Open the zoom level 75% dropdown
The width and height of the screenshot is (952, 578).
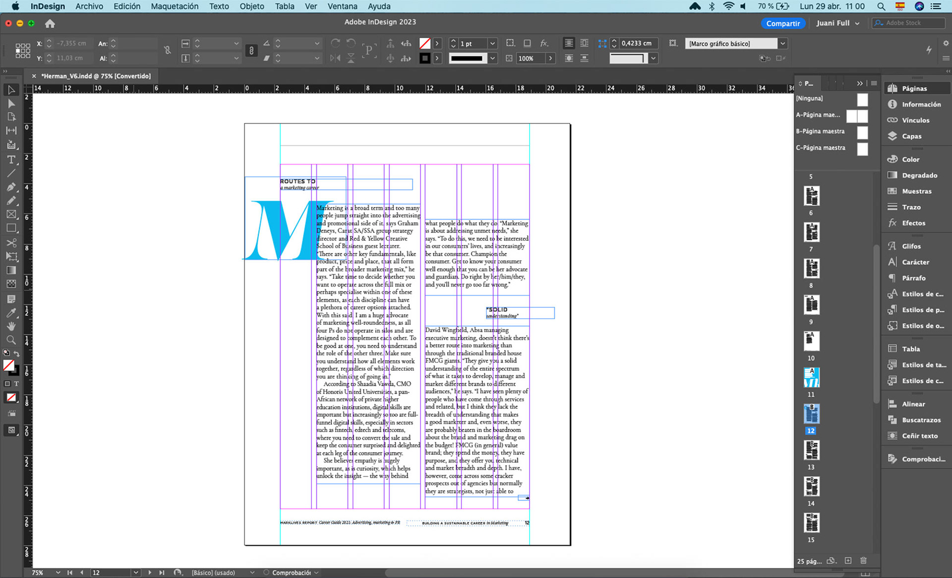(58, 573)
